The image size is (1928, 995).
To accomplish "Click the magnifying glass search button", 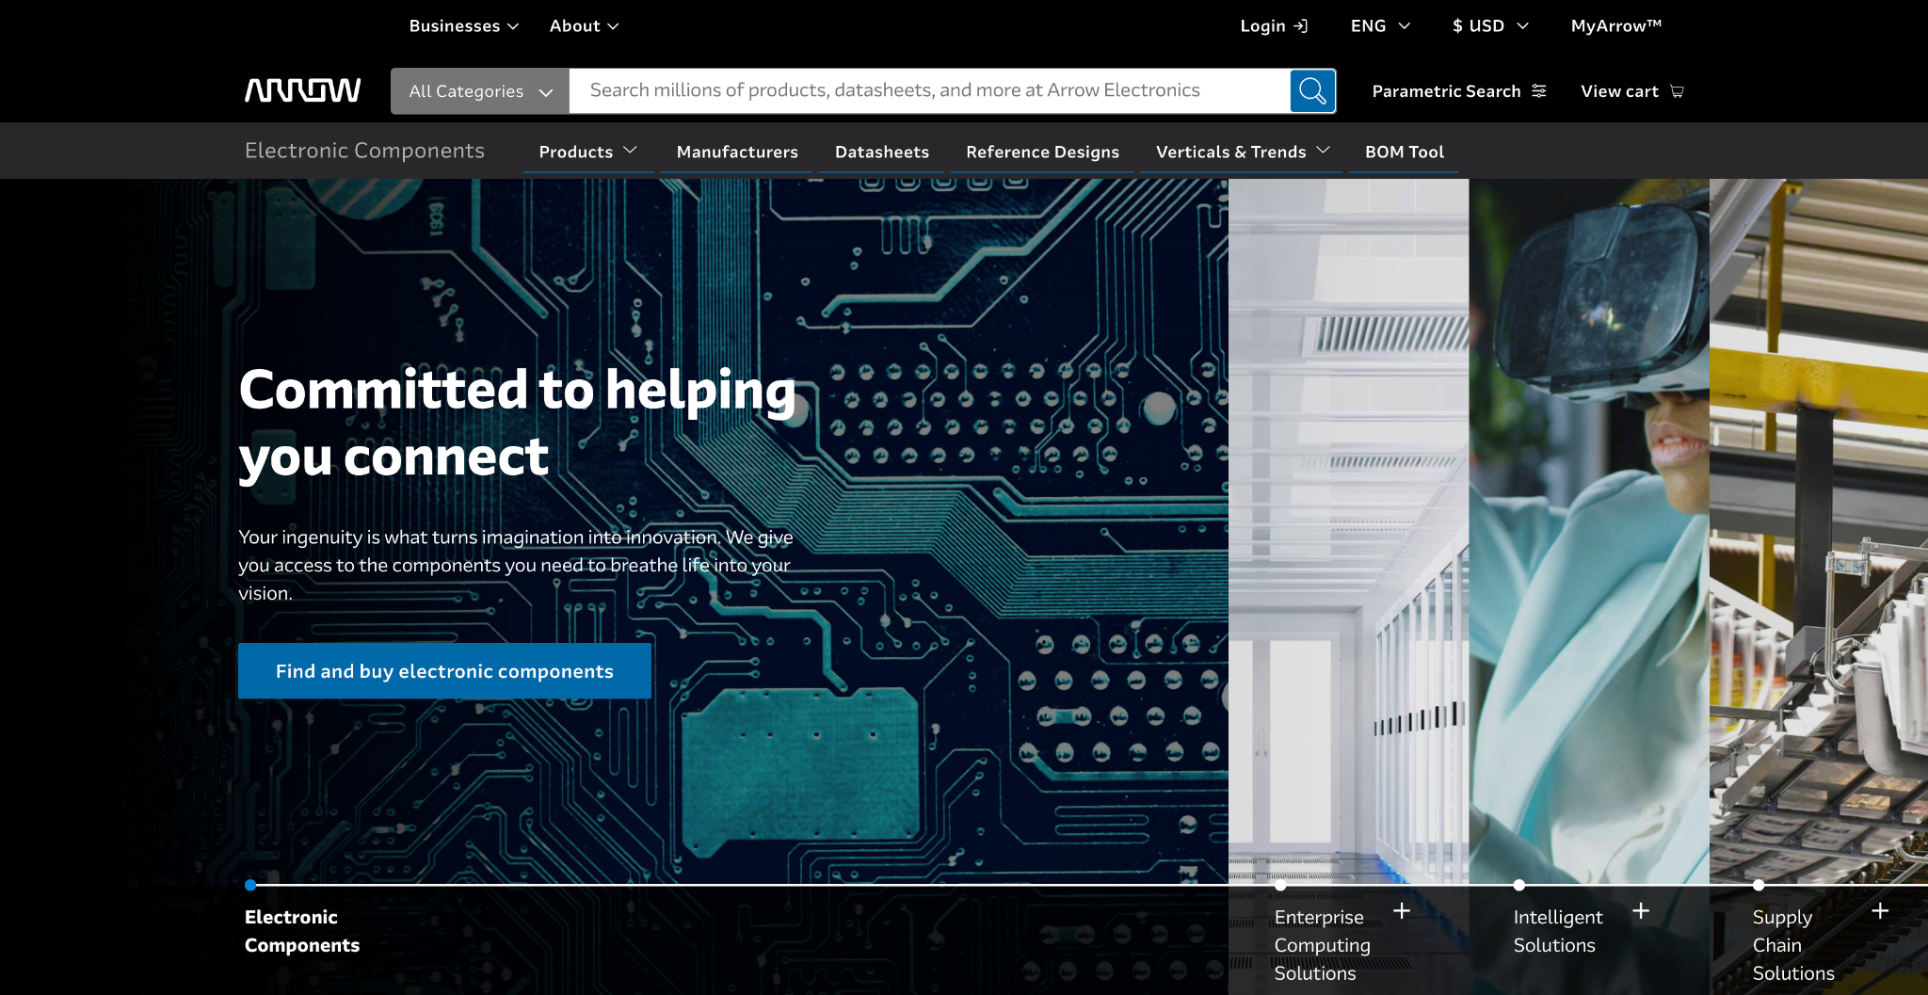I will [x=1312, y=90].
